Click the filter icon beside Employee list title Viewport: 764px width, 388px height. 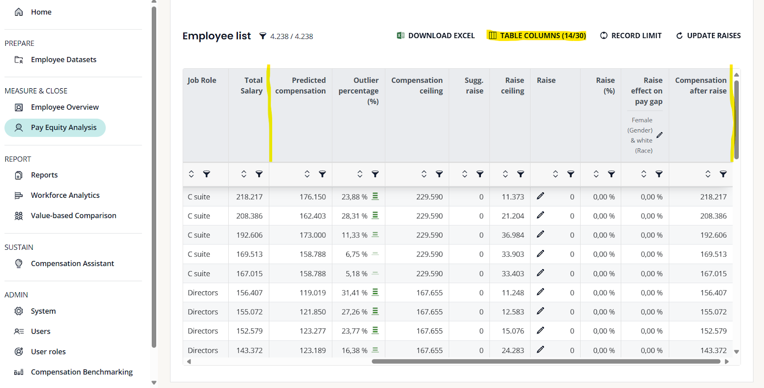[263, 36]
